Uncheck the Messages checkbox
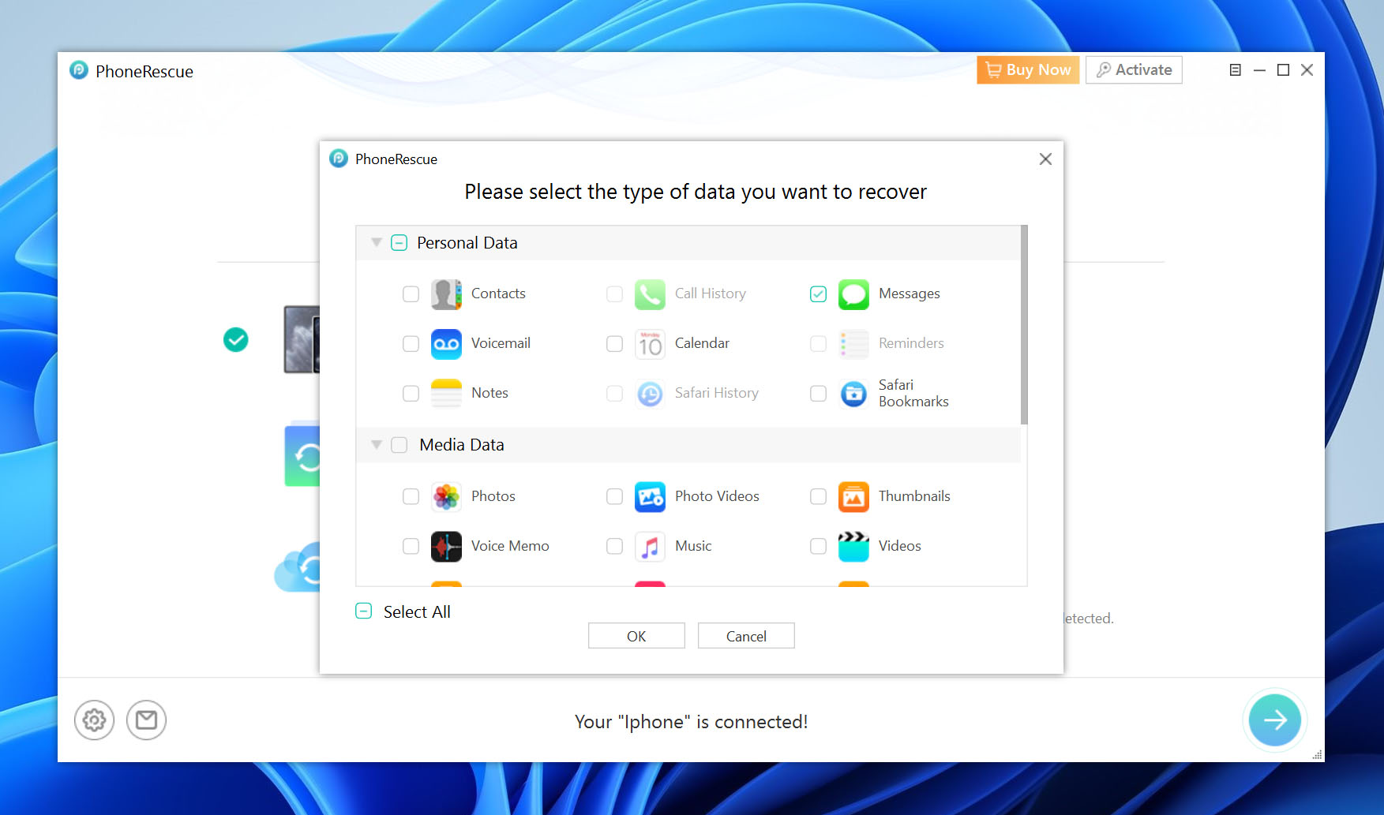The width and height of the screenshot is (1384, 815). point(818,294)
